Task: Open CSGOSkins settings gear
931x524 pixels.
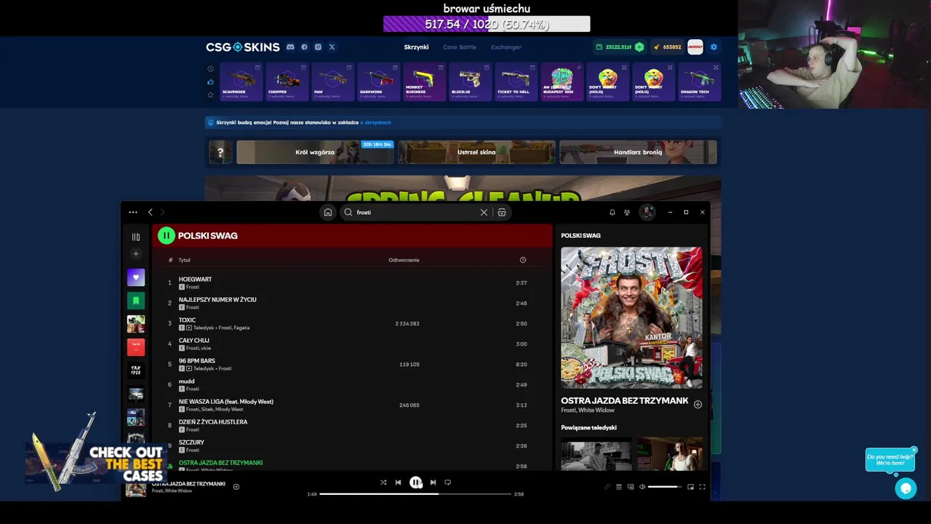Action: (714, 47)
